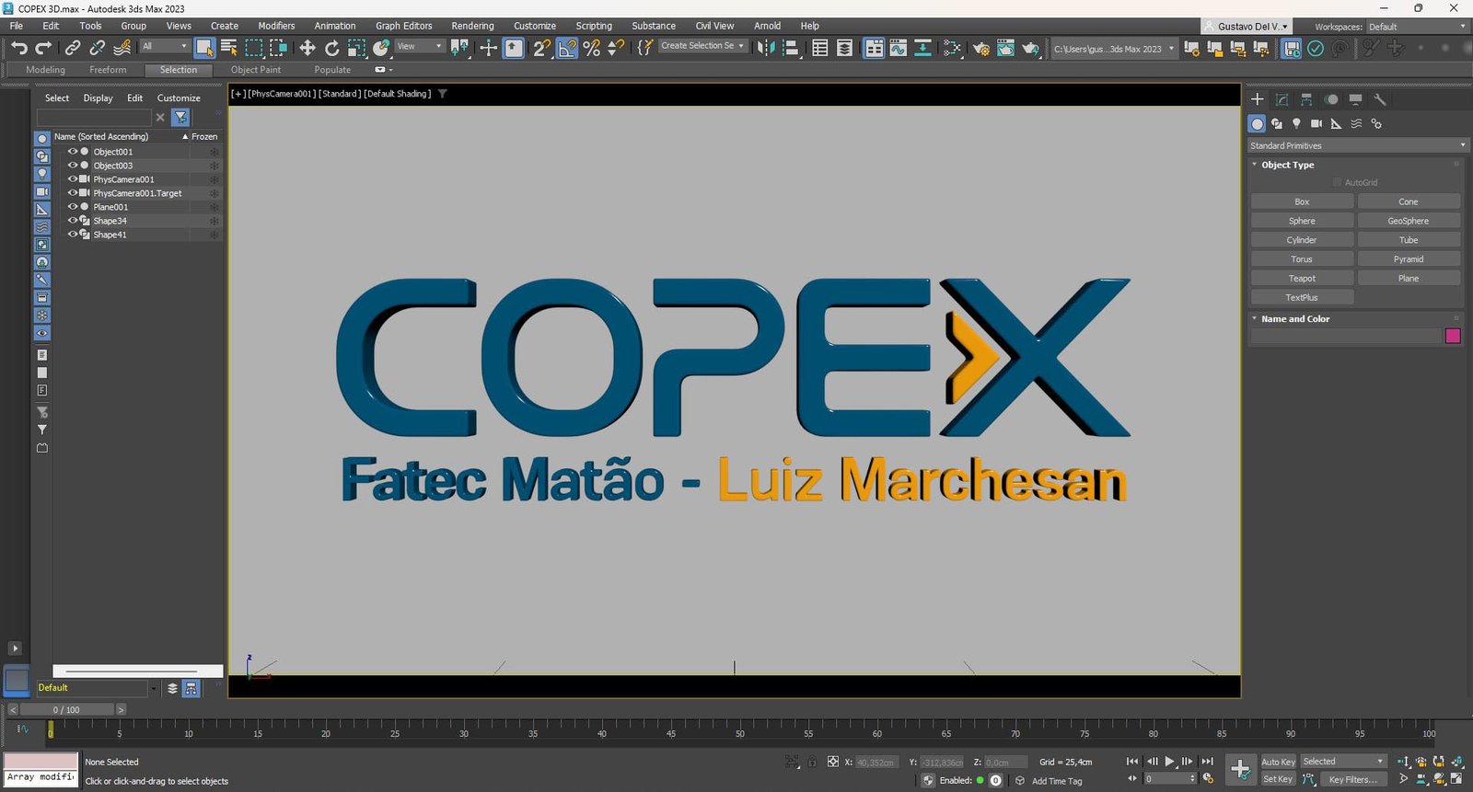The height and width of the screenshot is (792, 1473).
Task: Hide Shape41 with its eye icon
Action: (x=73, y=235)
